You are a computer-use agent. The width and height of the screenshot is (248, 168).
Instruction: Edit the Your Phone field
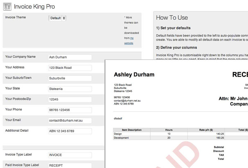(x=70, y=110)
